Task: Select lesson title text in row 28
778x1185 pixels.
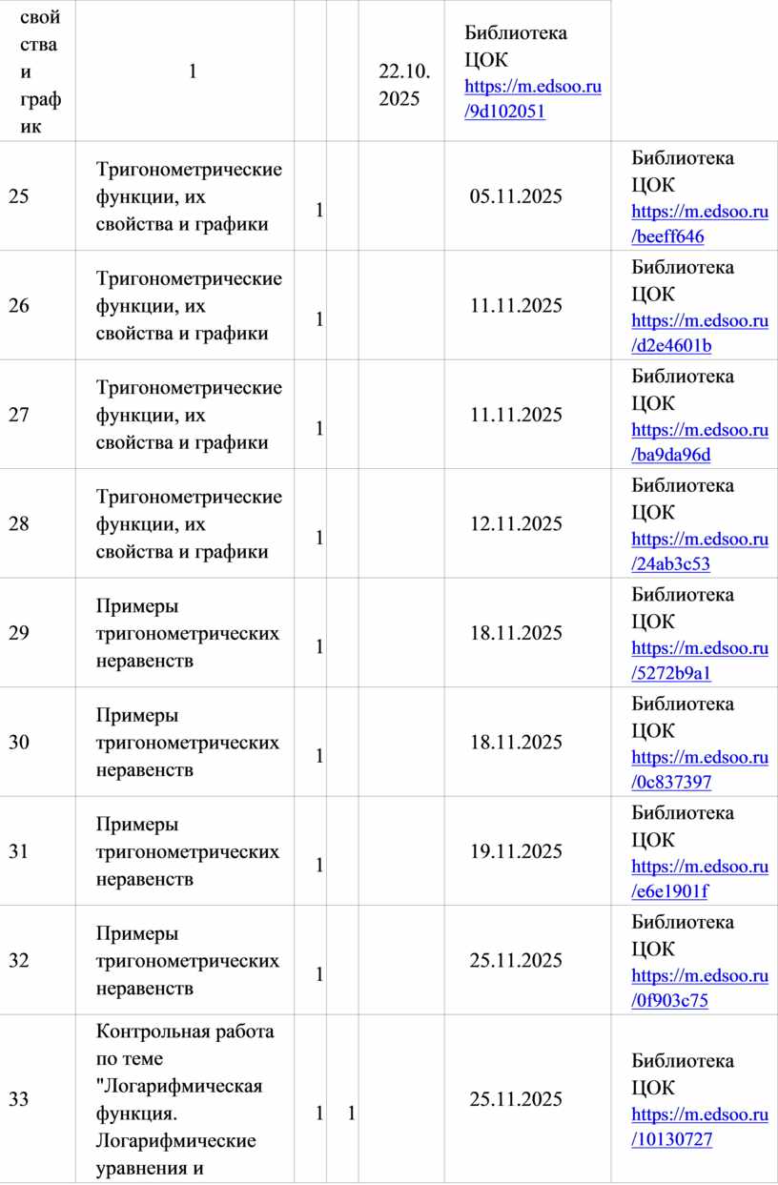Action: [x=189, y=524]
